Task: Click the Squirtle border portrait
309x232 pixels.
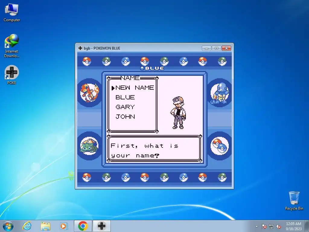Action: point(220,93)
